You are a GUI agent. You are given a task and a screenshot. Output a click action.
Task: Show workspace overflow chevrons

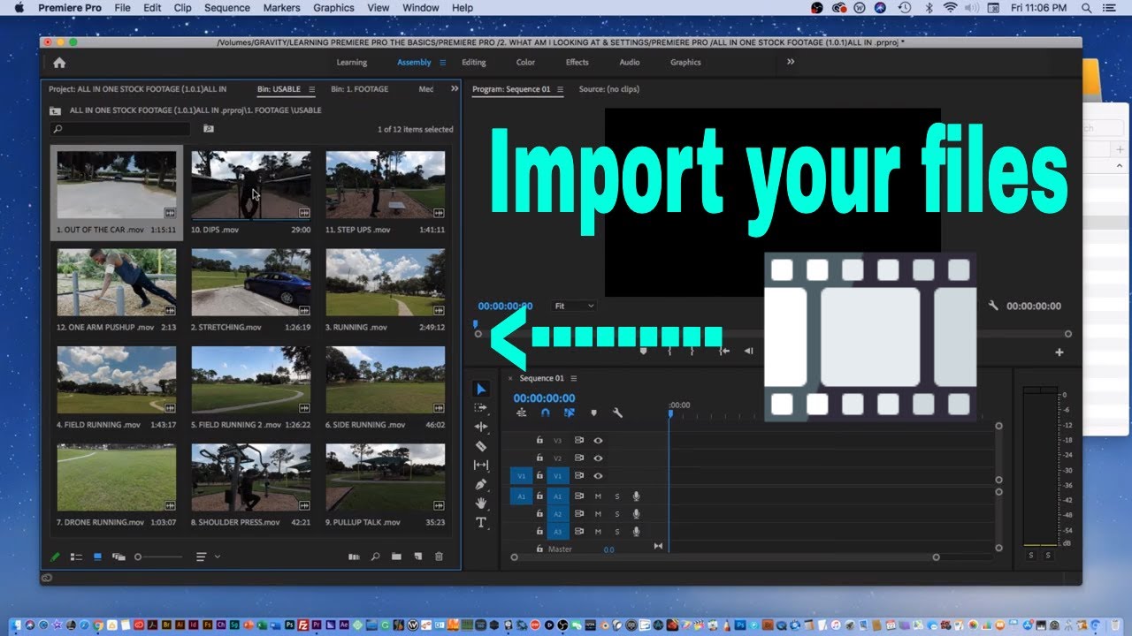point(791,62)
